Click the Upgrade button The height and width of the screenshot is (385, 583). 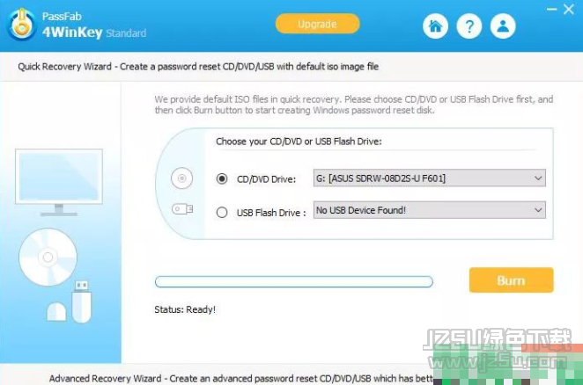317,24
